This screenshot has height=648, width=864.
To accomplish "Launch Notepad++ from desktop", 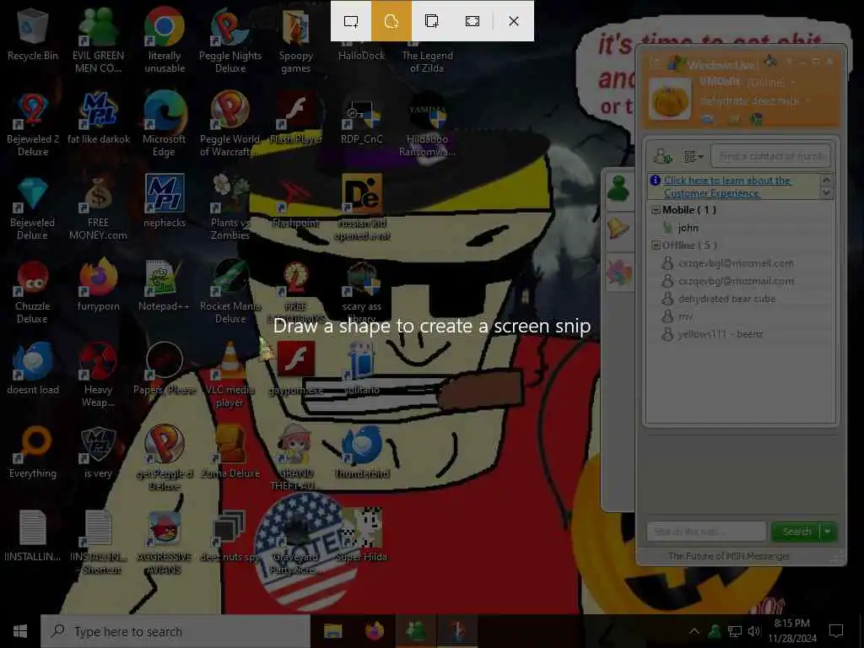I will coord(165,285).
